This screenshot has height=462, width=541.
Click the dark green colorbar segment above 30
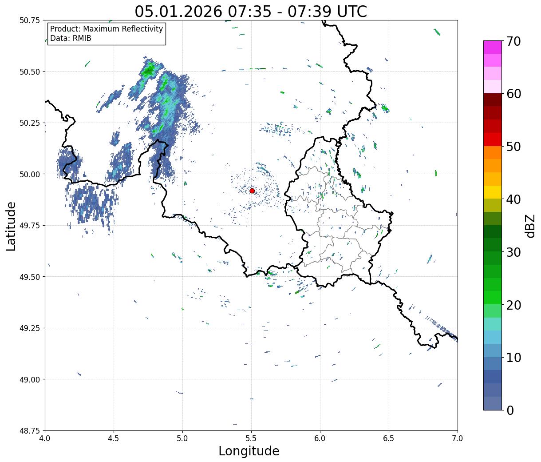[x=493, y=245]
